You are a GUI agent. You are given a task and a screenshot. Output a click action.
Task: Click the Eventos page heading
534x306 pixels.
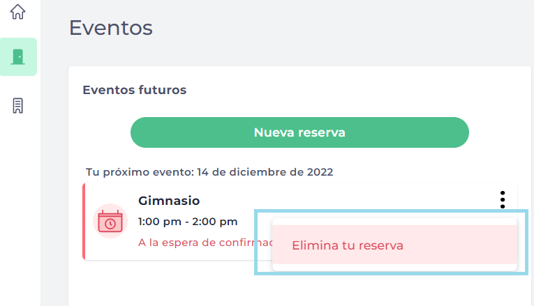tap(110, 29)
